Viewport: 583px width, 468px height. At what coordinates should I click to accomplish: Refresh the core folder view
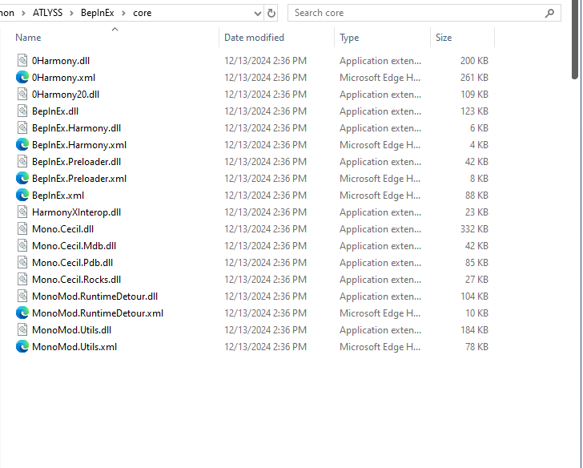271,14
